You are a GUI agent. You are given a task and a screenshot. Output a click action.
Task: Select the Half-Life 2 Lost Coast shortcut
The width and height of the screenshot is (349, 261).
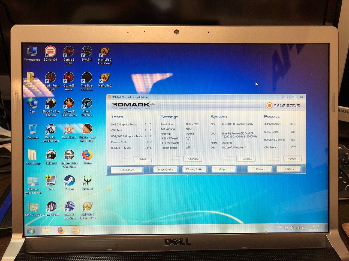point(105,56)
